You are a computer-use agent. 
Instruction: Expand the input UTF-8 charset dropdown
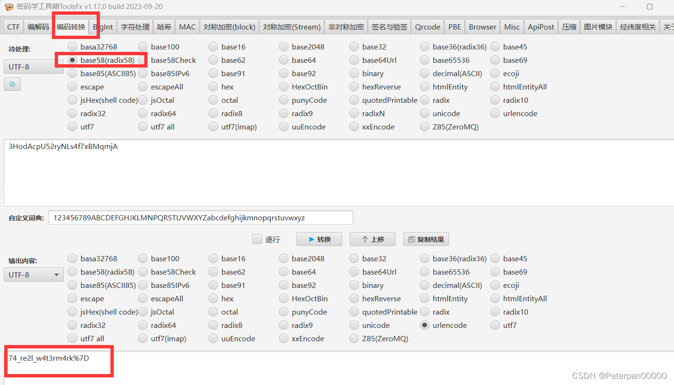33,67
